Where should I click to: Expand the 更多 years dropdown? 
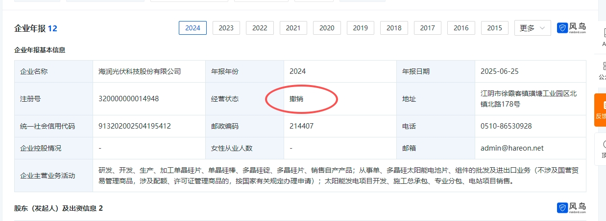533,28
